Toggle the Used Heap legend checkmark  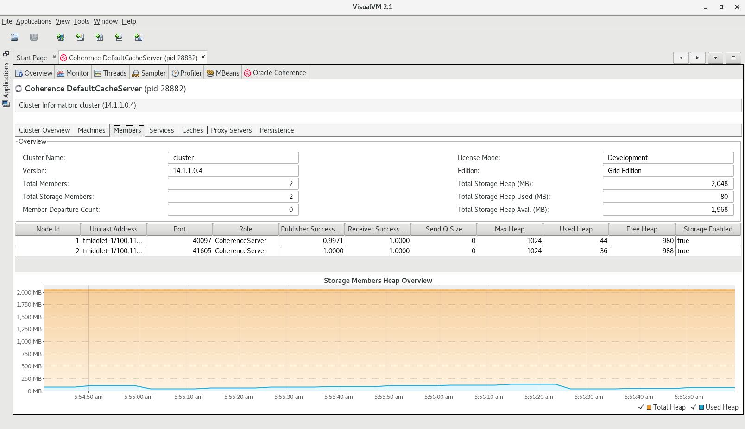[x=693, y=407]
